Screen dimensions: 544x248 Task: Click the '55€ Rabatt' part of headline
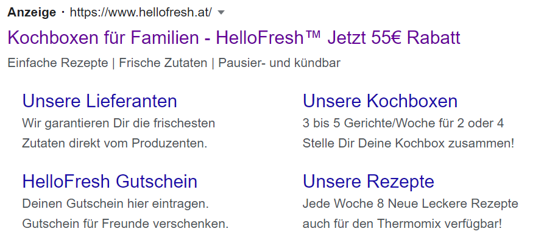415,38
